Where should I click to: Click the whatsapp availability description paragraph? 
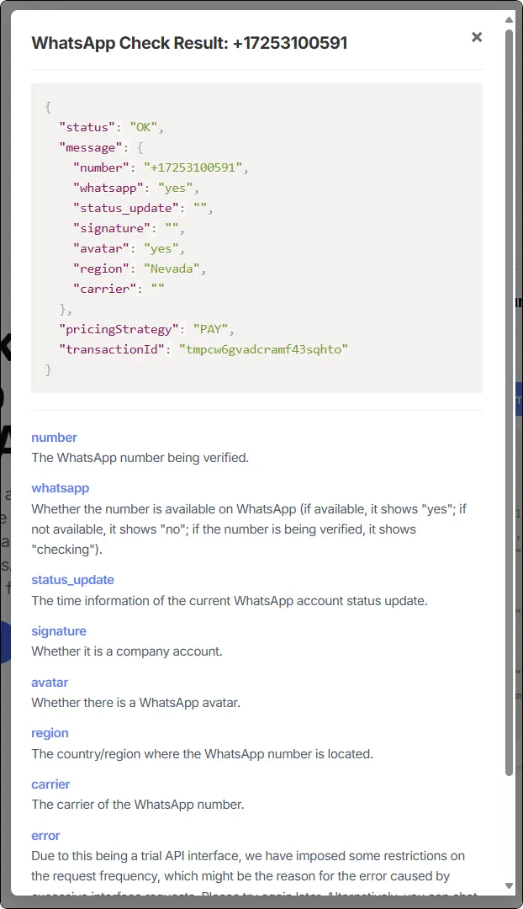click(249, 529)
